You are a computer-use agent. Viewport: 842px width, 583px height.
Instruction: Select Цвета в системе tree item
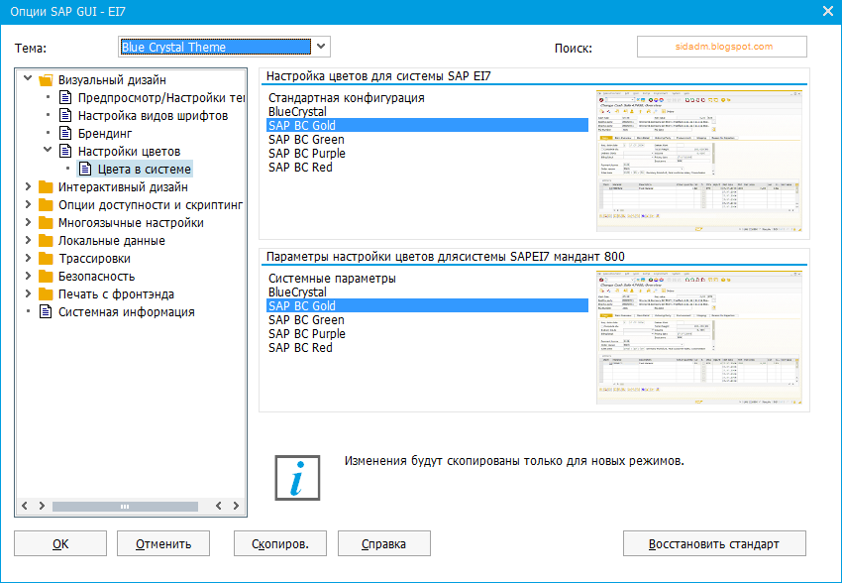click(135, 169)
